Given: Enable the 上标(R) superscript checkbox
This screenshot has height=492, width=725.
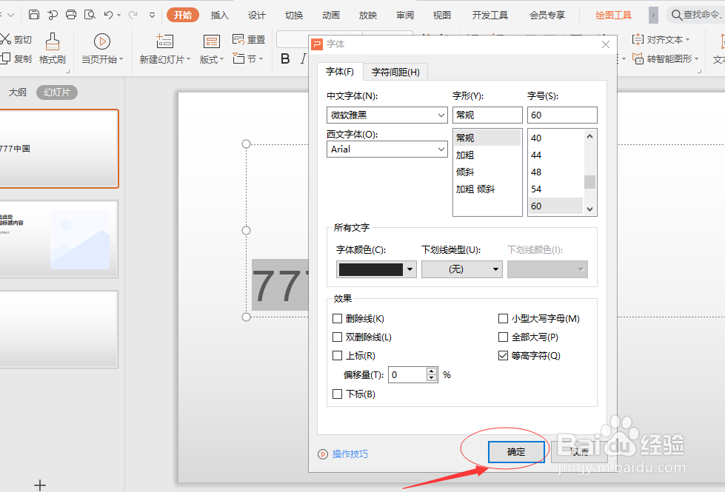Looking at the screenshot, I should click(338, 355).
